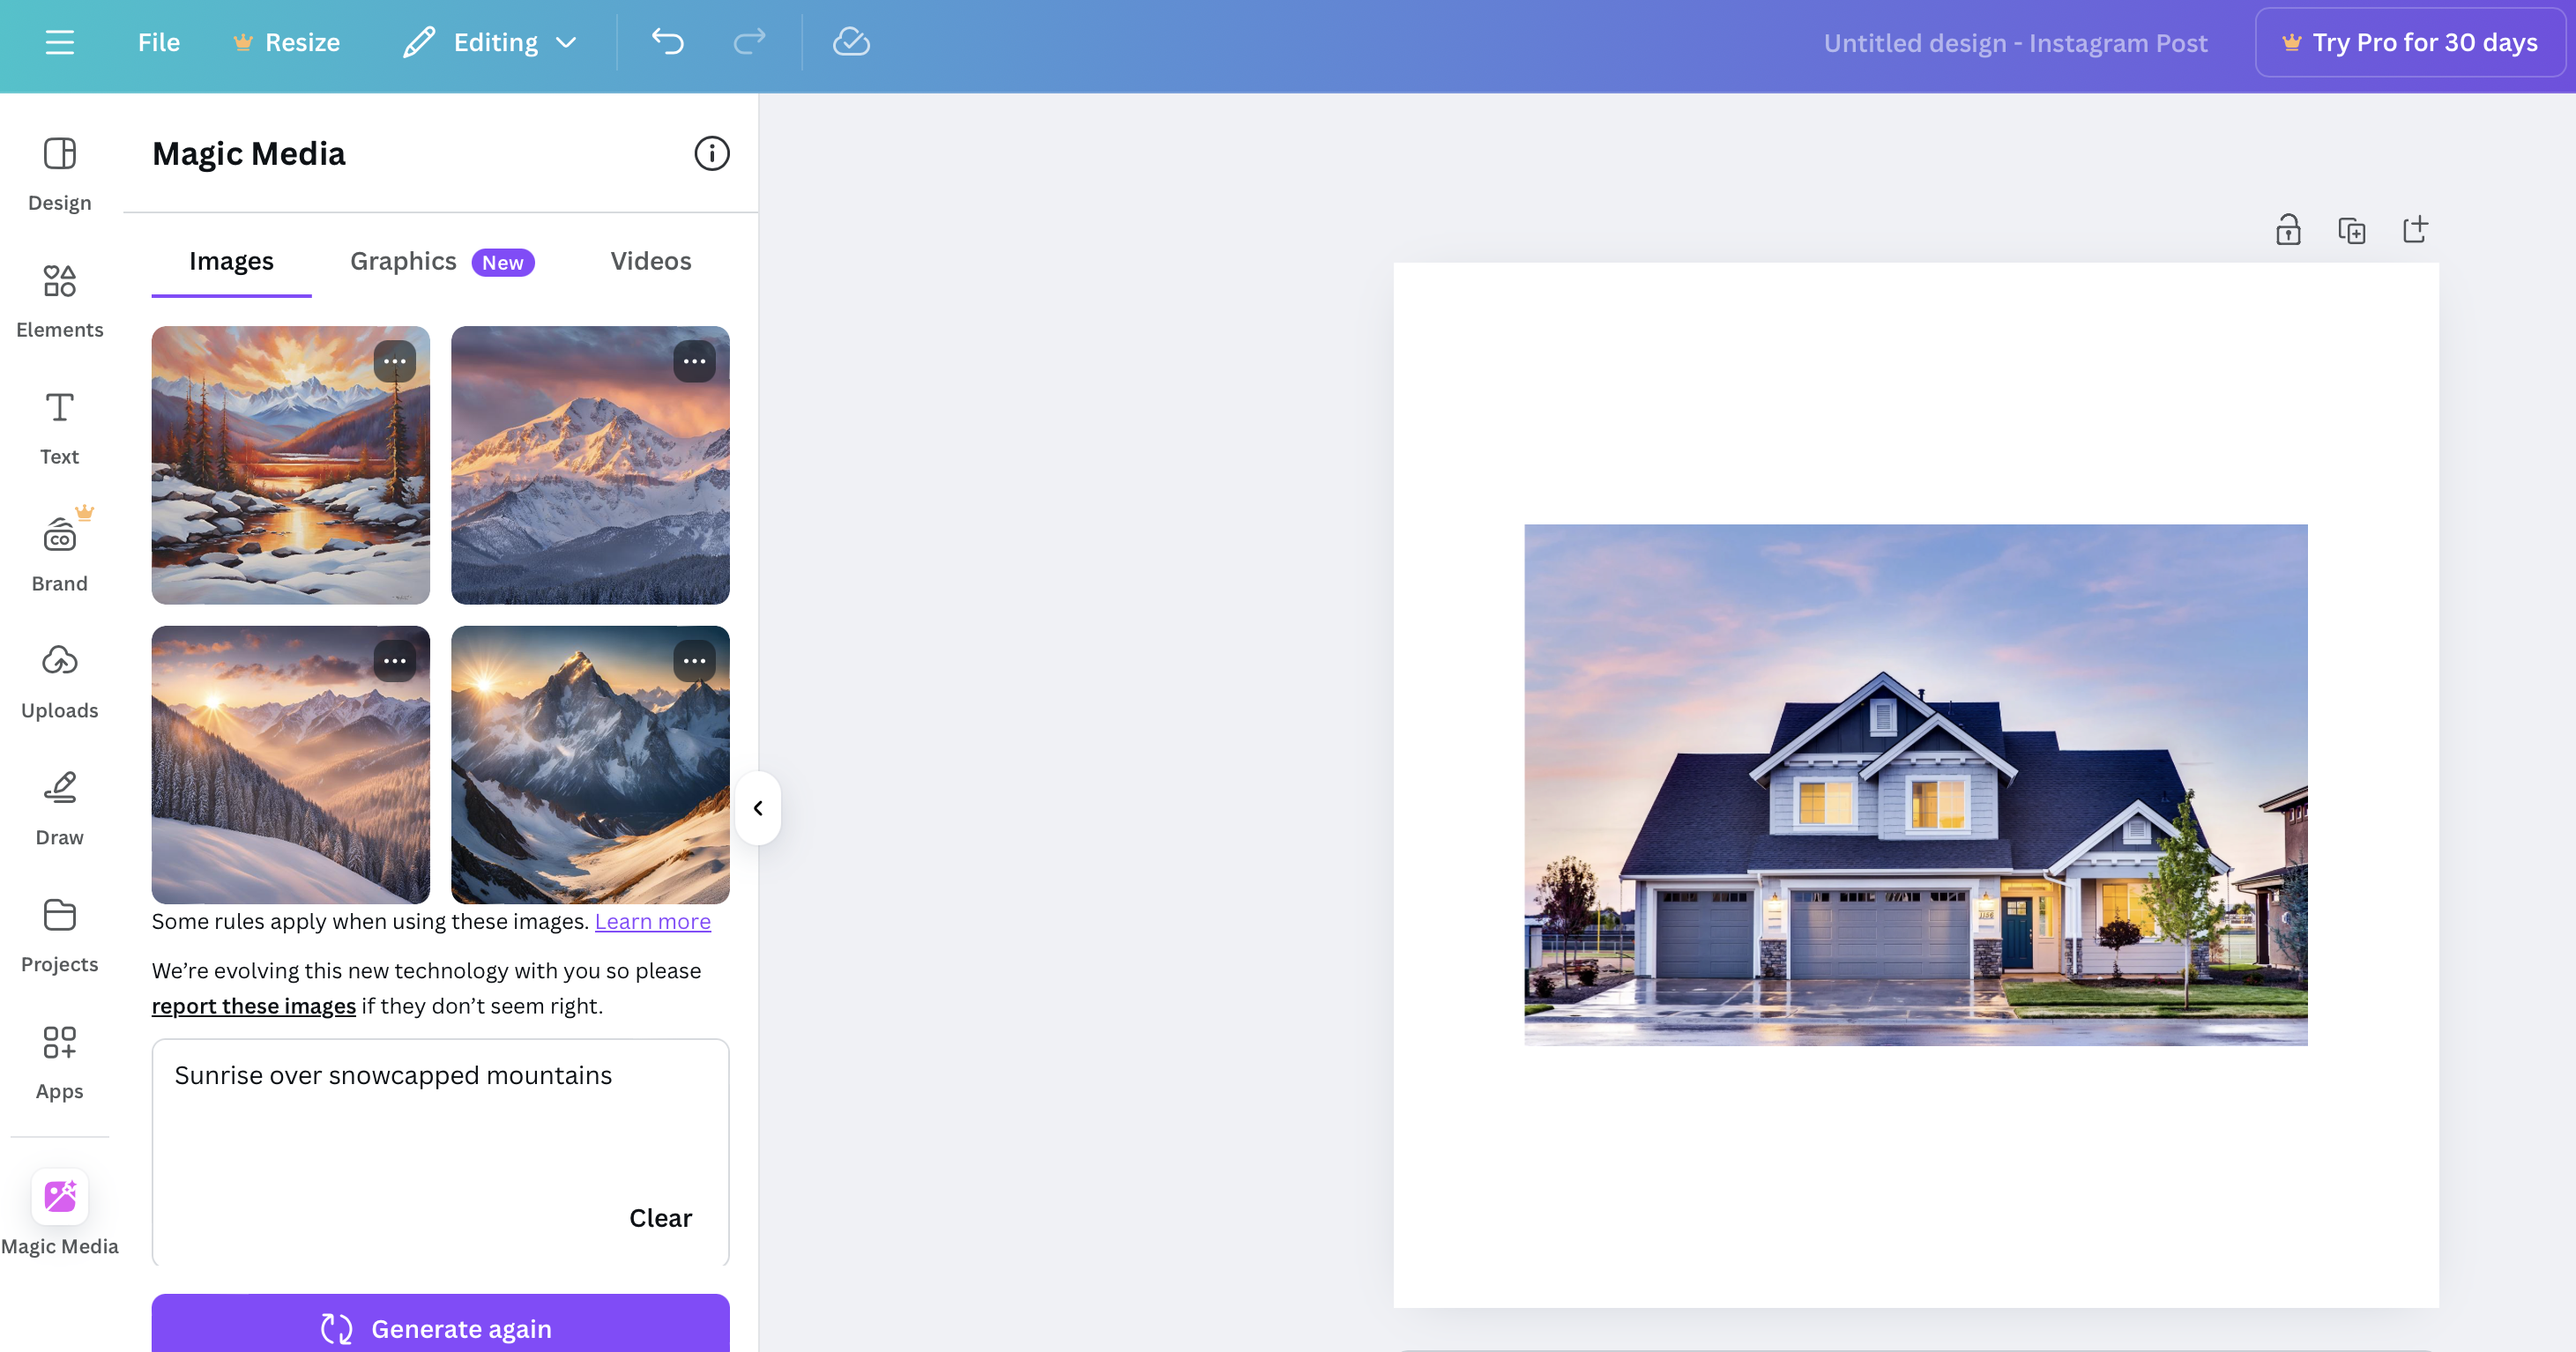Click the add page icon
2576x1352 pixels.
click(x=2415, y=230)
